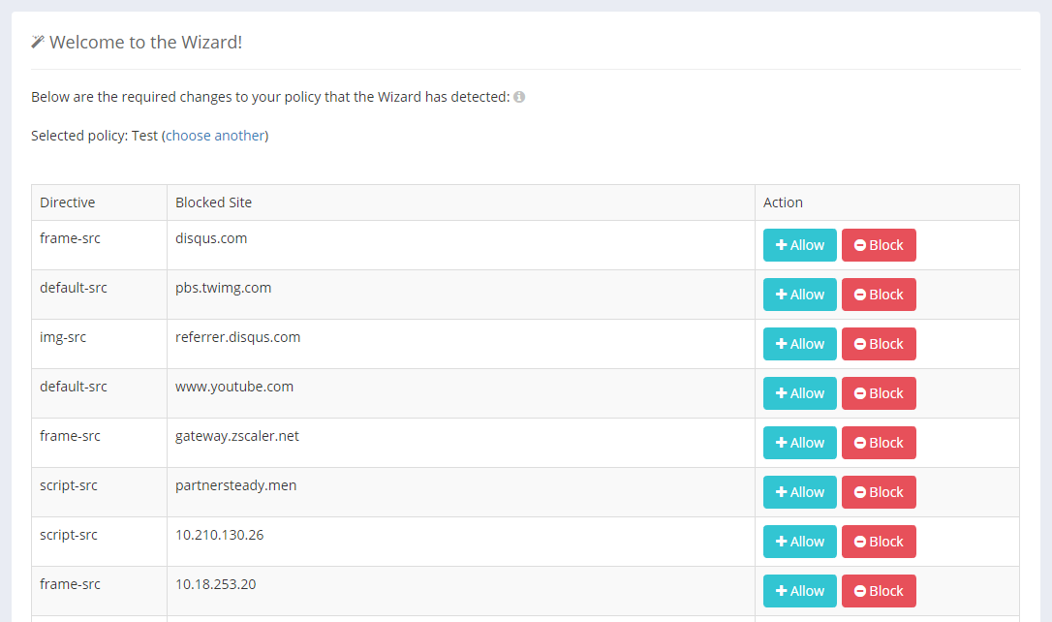The width and height of the screenshot is (1052, 622).
Task: Allow partnersteady.men for script-src
Action: tap(799, 492)
